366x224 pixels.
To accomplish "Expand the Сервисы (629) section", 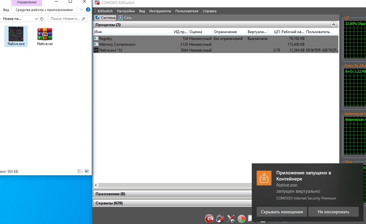I will point(172,203).
